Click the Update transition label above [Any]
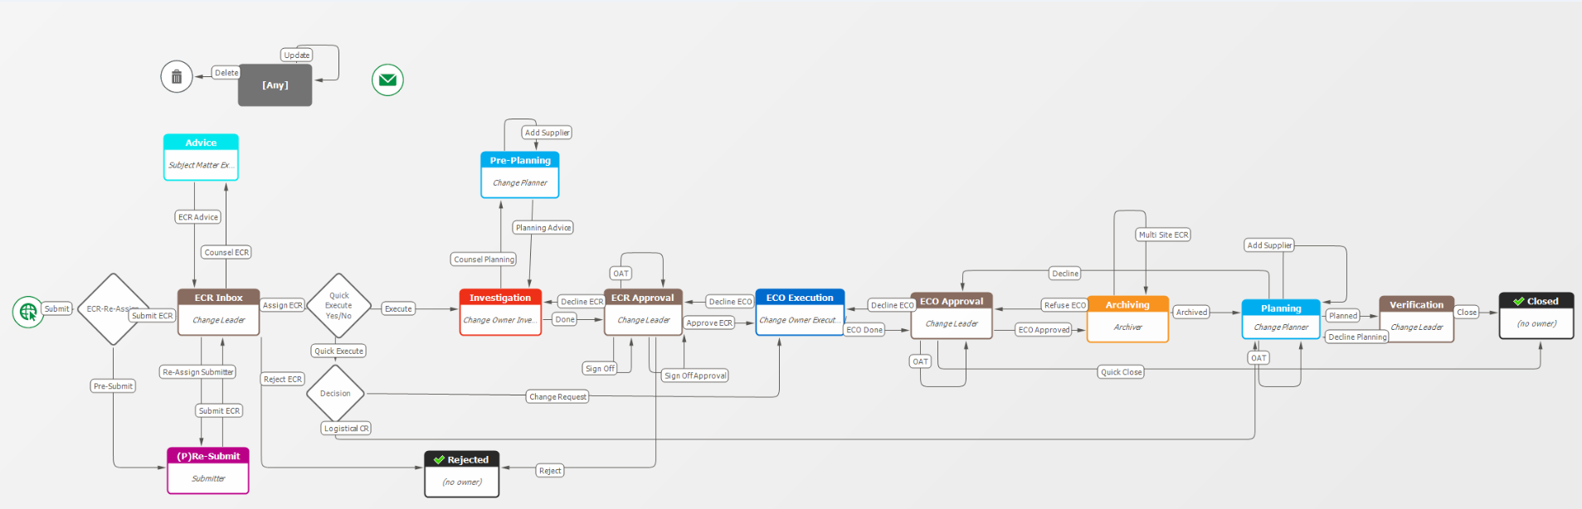Screen dimensions: 1582x509 point(297,56)
